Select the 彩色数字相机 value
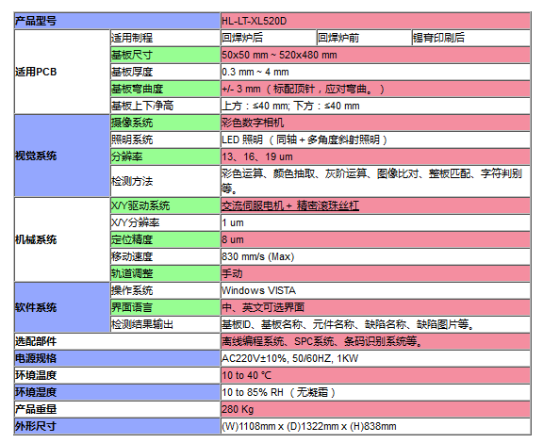 (375, 123)
